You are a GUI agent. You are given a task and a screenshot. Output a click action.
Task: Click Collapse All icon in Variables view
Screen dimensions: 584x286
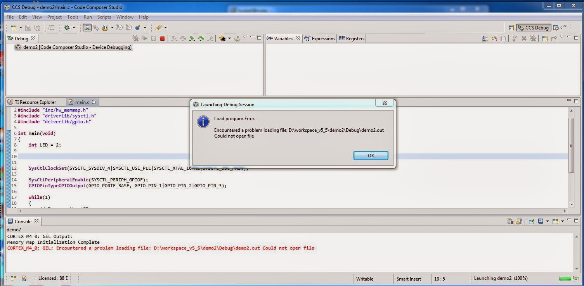click(x=503, y=38)
